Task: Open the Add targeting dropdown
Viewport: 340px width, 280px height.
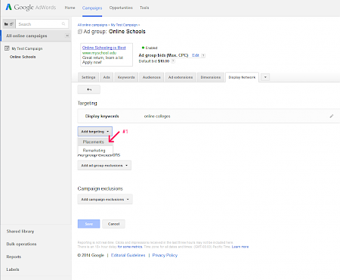Action: click(95, 132)
